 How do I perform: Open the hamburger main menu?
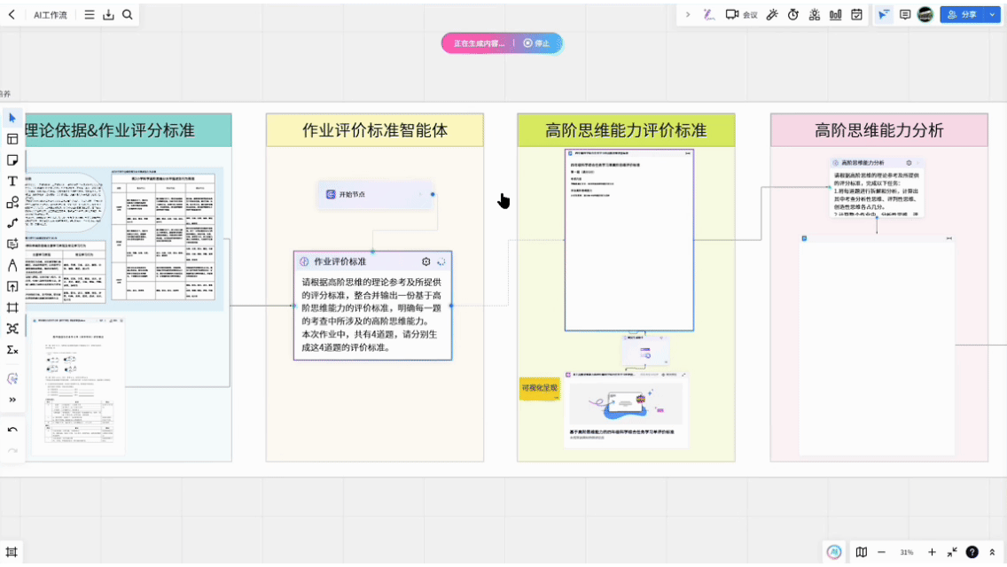(x=90, y=14)
